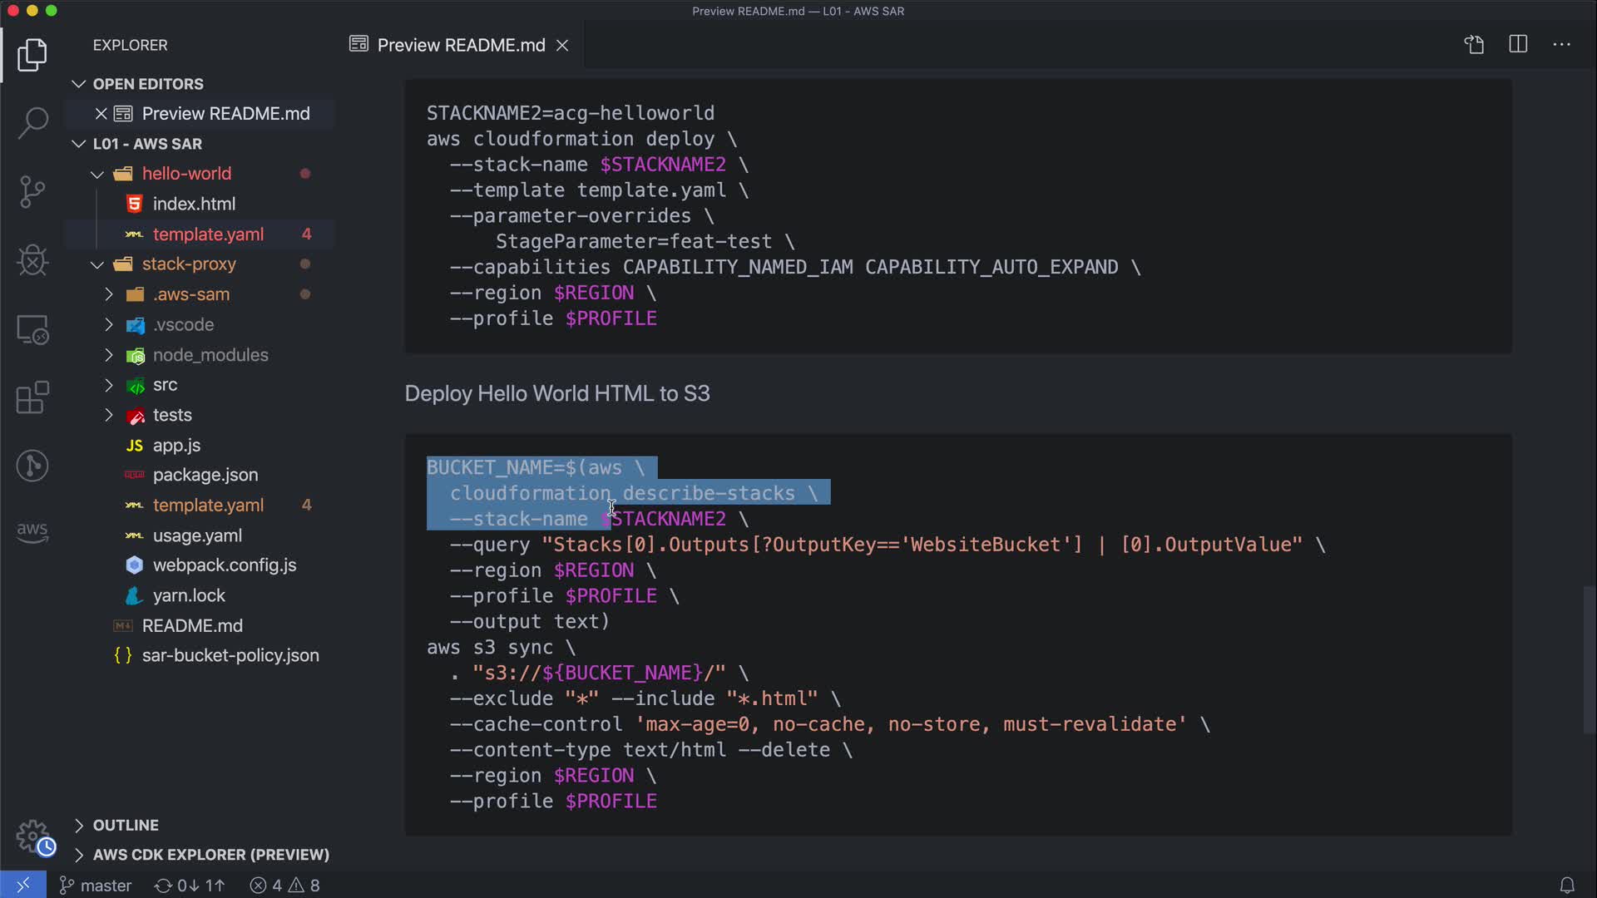Click the preview vertical scrollbar thumb
1597x898 pixels.
(x=1589, y=660)
